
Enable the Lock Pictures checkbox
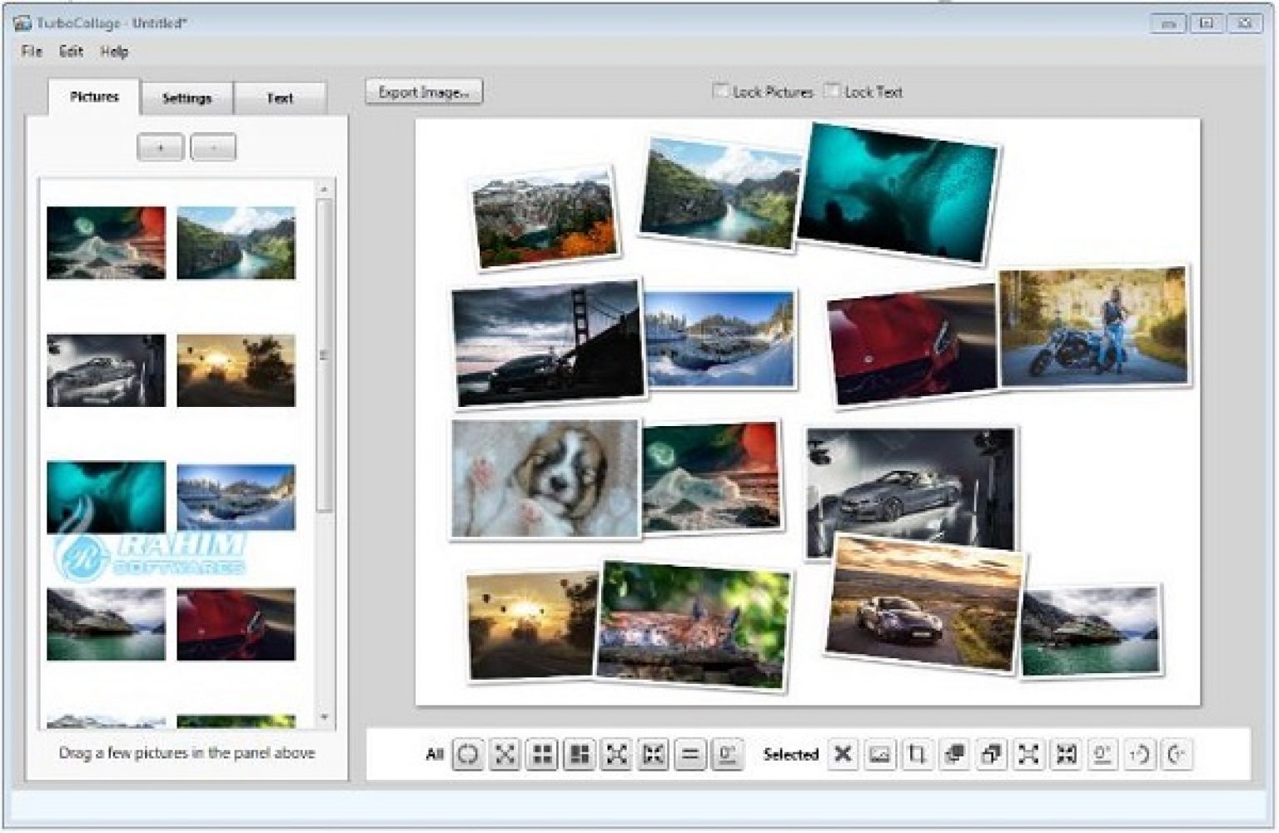[721, 91]
